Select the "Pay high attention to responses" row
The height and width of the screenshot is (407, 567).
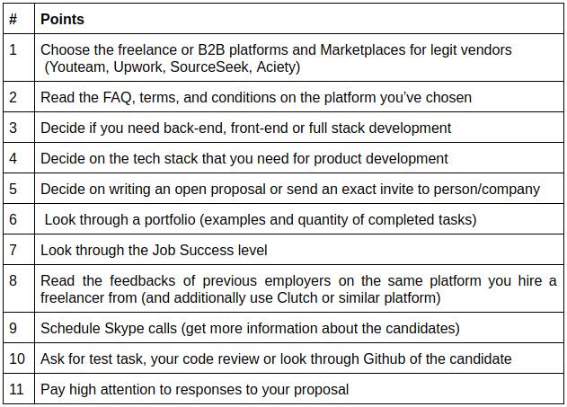click(194, 389)
